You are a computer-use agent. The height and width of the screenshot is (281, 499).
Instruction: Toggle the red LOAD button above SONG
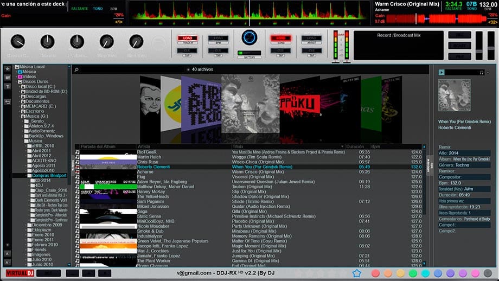[x=280, y=38]
